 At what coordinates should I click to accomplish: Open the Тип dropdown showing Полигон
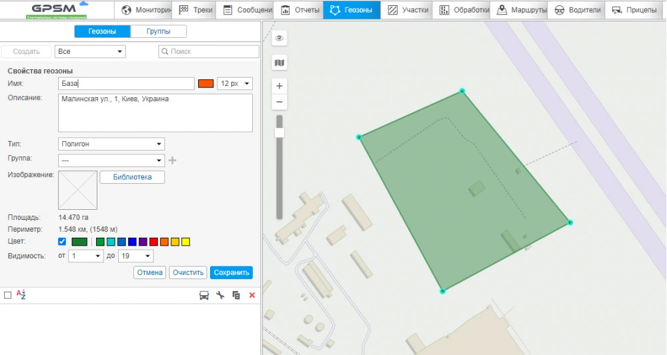pyautogui.click(x=111, y=144)
